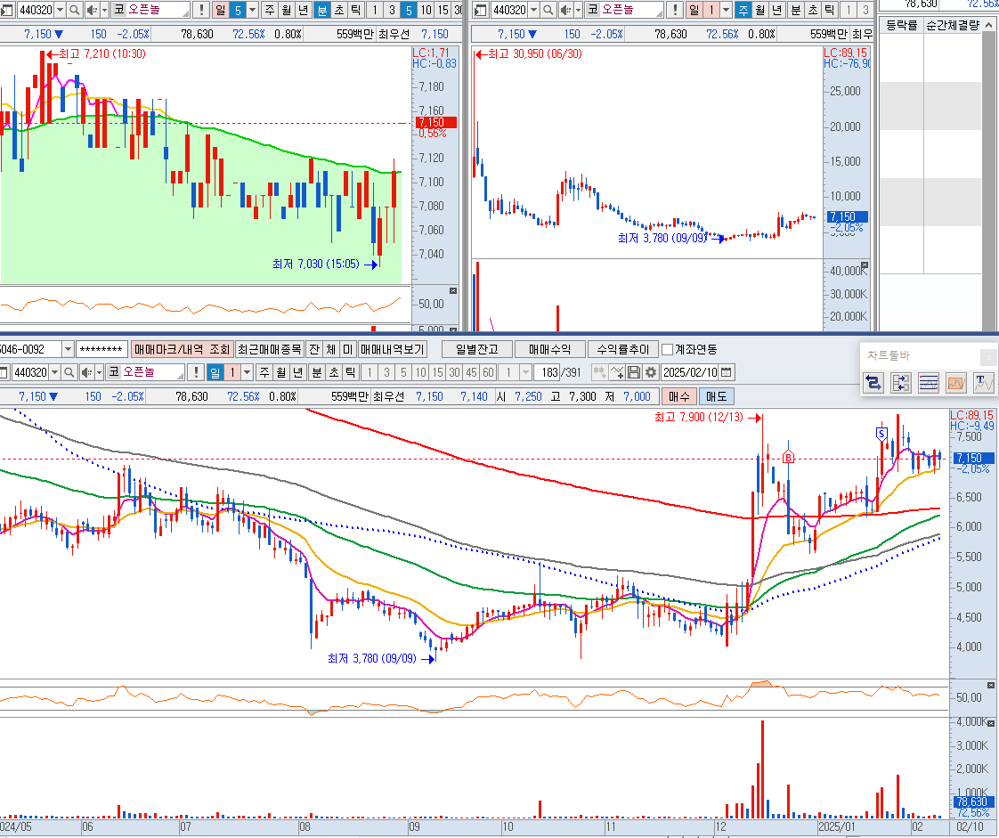The width and height of the screenshot is (999, 838).
Task: Select 틱 (tick) period in bottom chart
Action: (351, 372)
